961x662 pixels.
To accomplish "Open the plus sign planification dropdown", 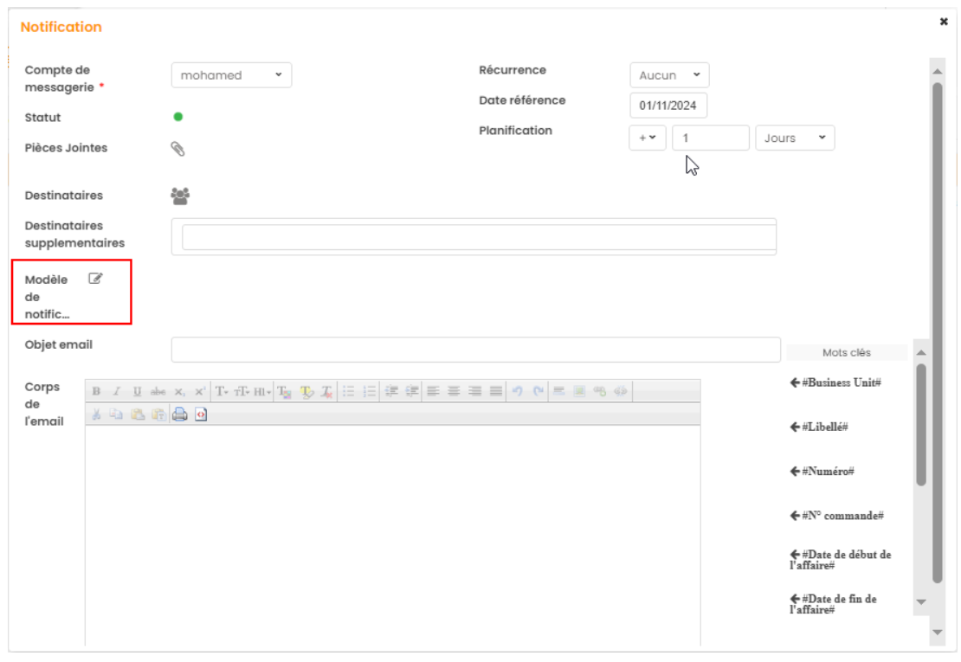I will click(x=647, y=138).
